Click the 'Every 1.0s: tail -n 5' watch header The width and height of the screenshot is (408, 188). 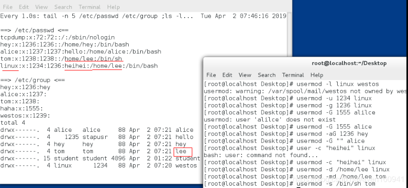143,16
